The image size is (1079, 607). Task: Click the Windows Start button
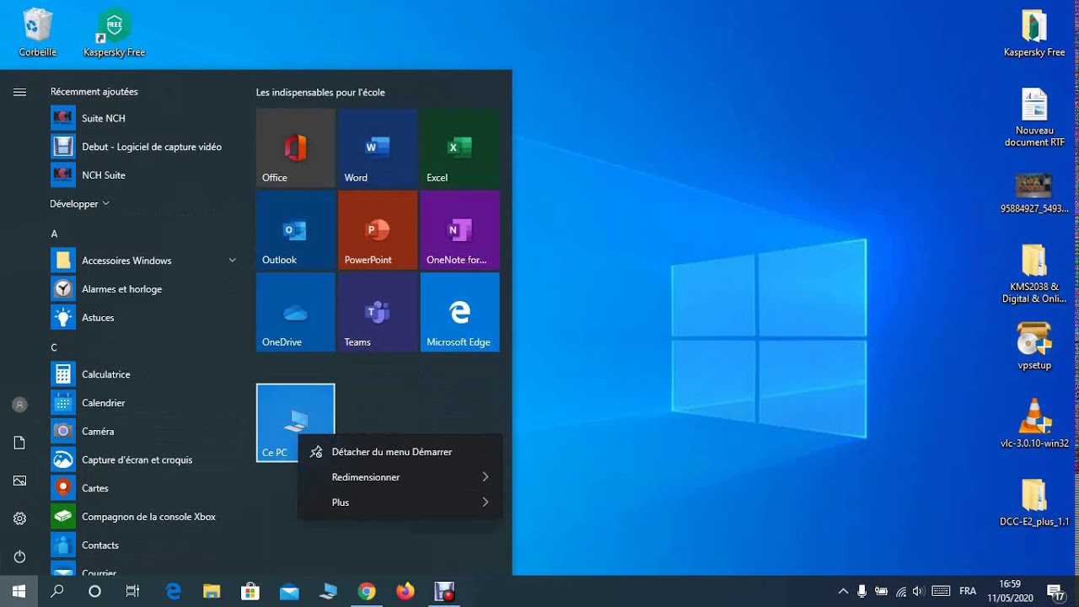coord(19,591)
